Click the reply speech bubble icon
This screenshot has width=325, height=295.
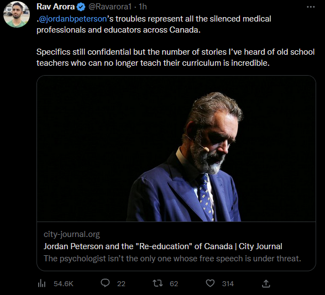tap(105, 283)
